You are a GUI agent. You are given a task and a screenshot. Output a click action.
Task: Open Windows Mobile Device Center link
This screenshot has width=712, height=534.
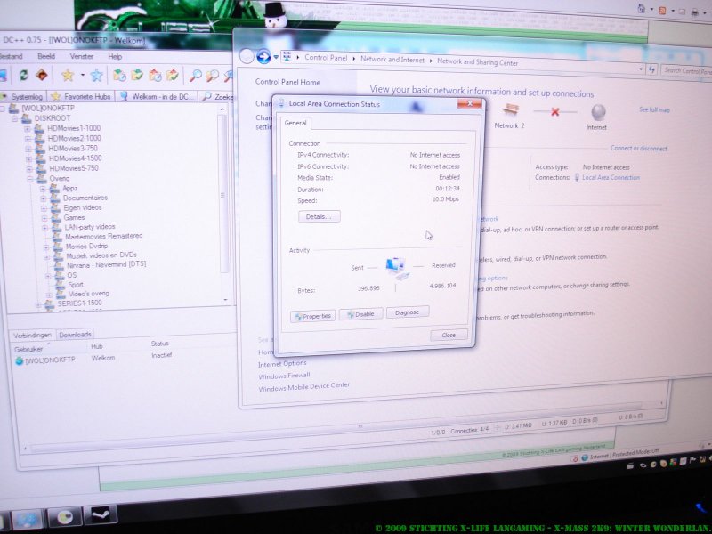click(x=303, y=387)
